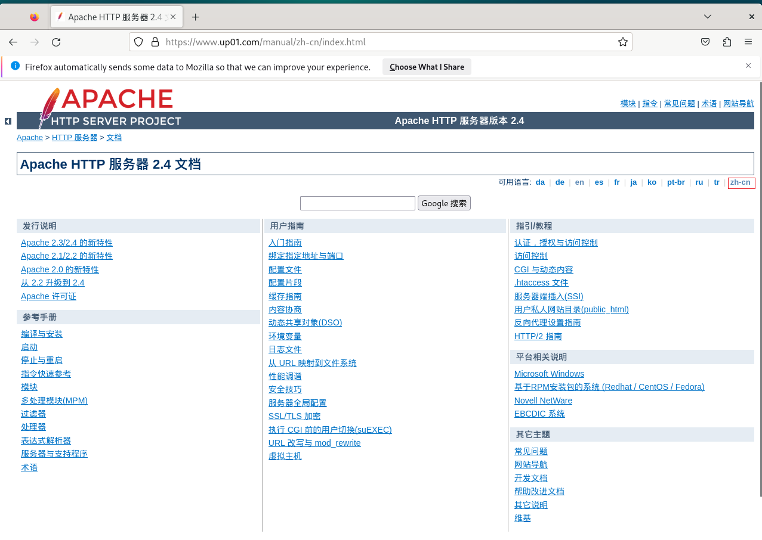The width and height of the screenshot is (762, 540).
Task: Open the Microsoft Windows platform link
Action: click(x=549, y=374)
